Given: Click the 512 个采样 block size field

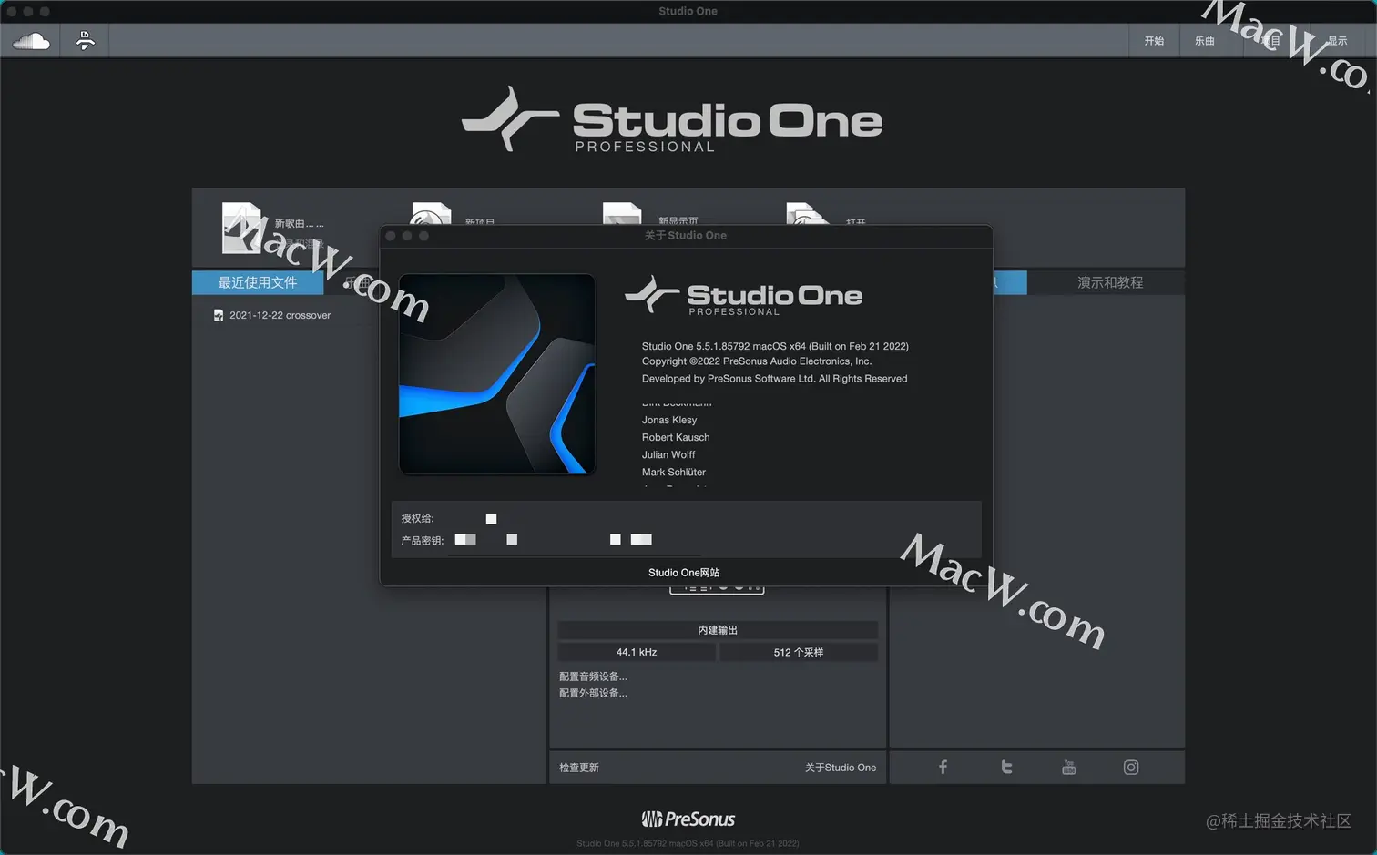Looking at the screenshot, I should tap(798, 652).
